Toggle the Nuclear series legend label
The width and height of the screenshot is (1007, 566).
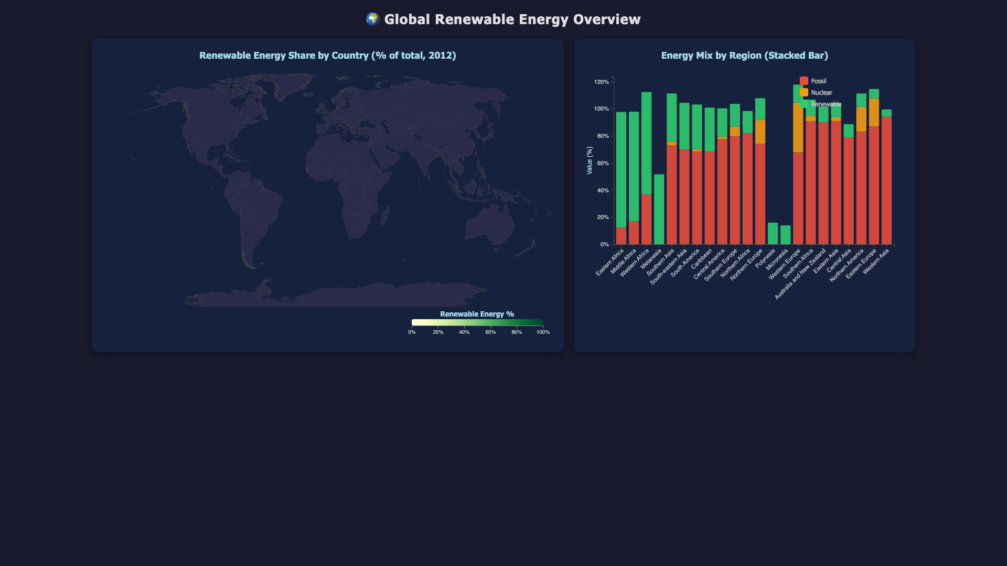(822, 93)
